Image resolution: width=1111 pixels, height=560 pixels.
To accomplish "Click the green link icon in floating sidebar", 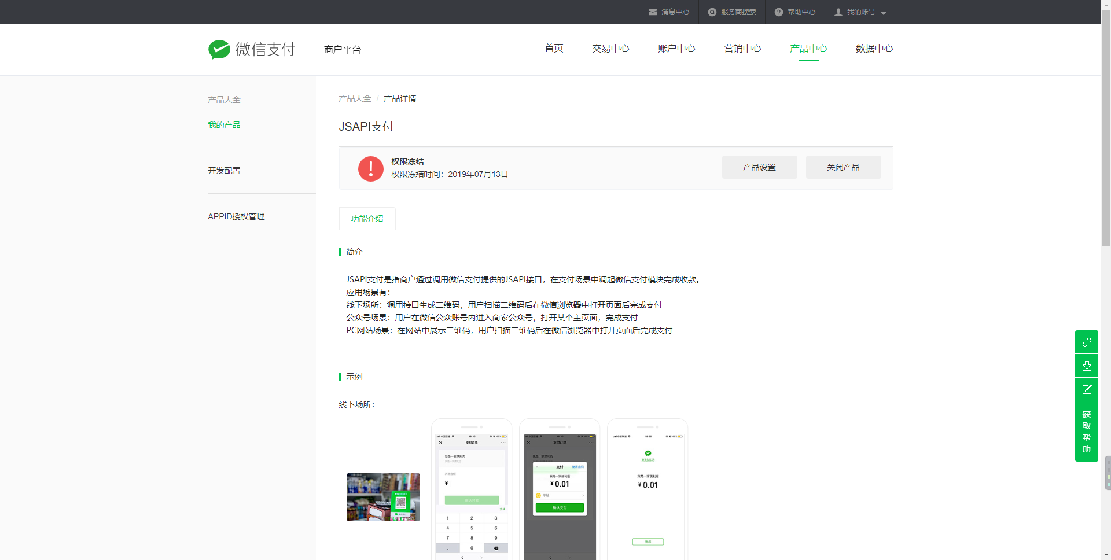I will pyautogui.click(x=1087, y=342).
